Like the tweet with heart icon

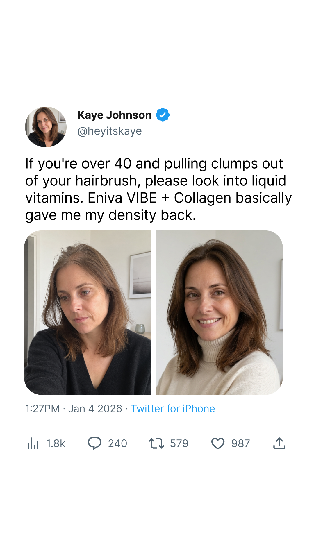pyautogui.click(x=218, y=443)
